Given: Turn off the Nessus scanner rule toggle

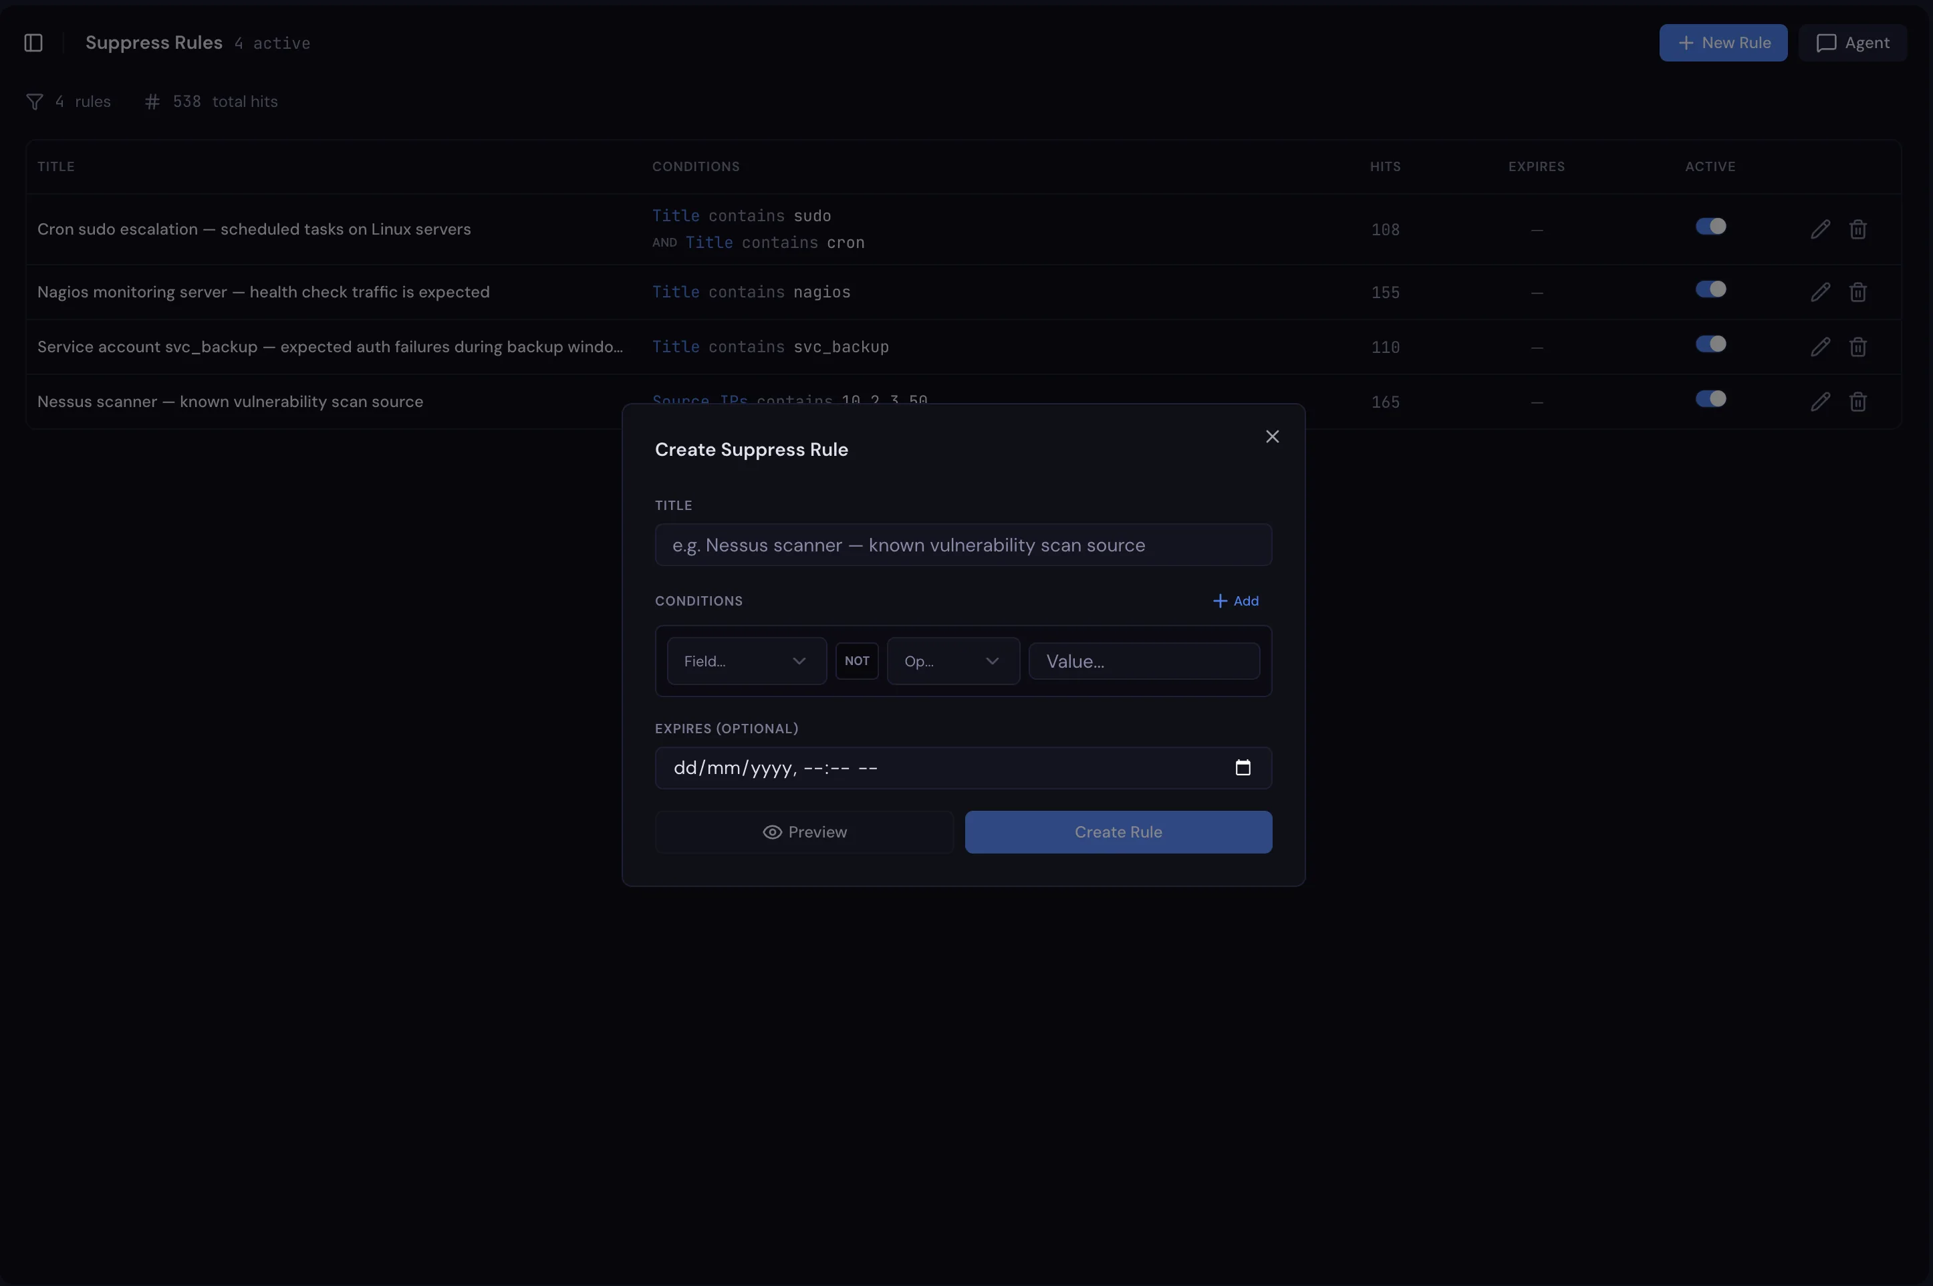Looking at the screenshot, I should tap(1710, 398).
